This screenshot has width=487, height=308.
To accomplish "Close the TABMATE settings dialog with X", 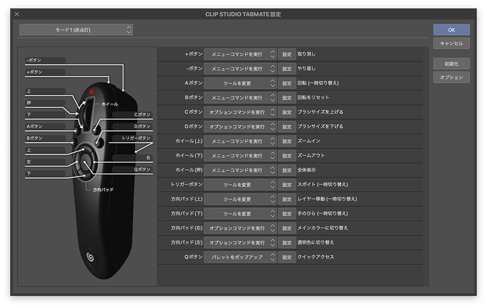I will tap(17, 14).
